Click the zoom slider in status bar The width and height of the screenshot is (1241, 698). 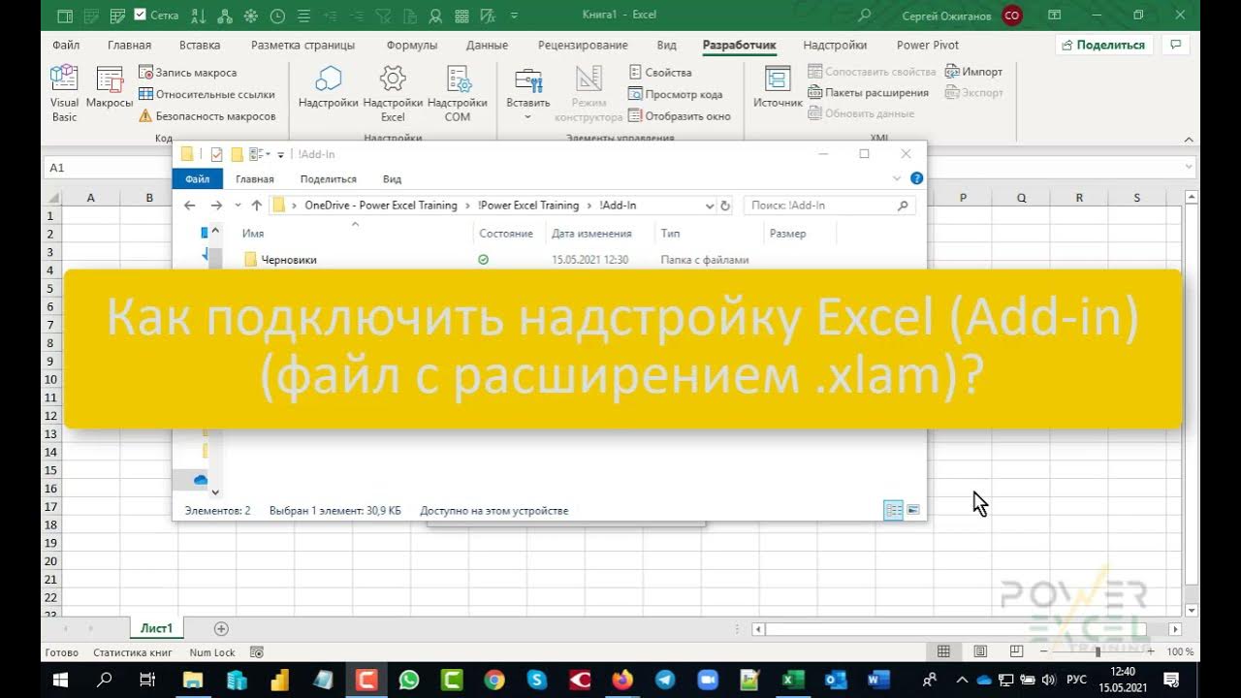pos(1098,651)
